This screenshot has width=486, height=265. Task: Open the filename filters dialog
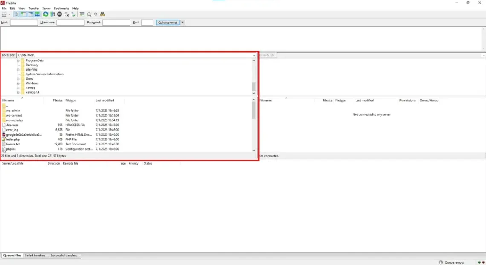coord(82,14)
